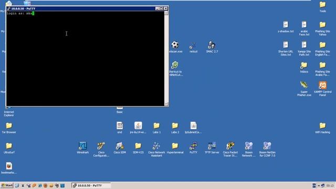Viewport: 336px width, 189px height.
Task: Select the bookmarks file icon
Action: [x=9, y=168]
